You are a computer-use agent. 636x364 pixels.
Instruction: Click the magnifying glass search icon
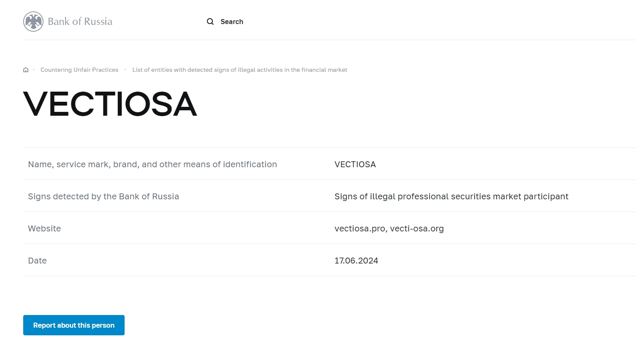click(210, 22)
